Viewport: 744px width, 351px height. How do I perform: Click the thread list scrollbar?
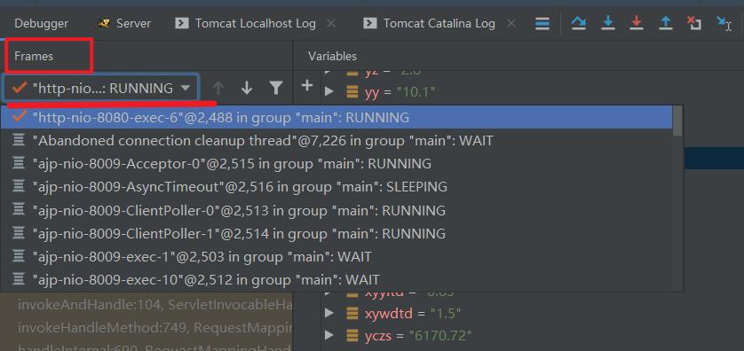pyautogui.click(x=677, y=121)
